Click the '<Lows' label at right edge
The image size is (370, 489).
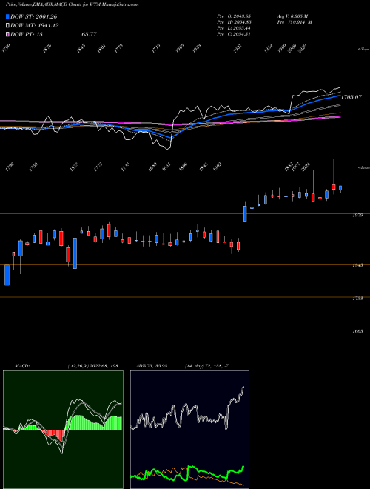363,167
